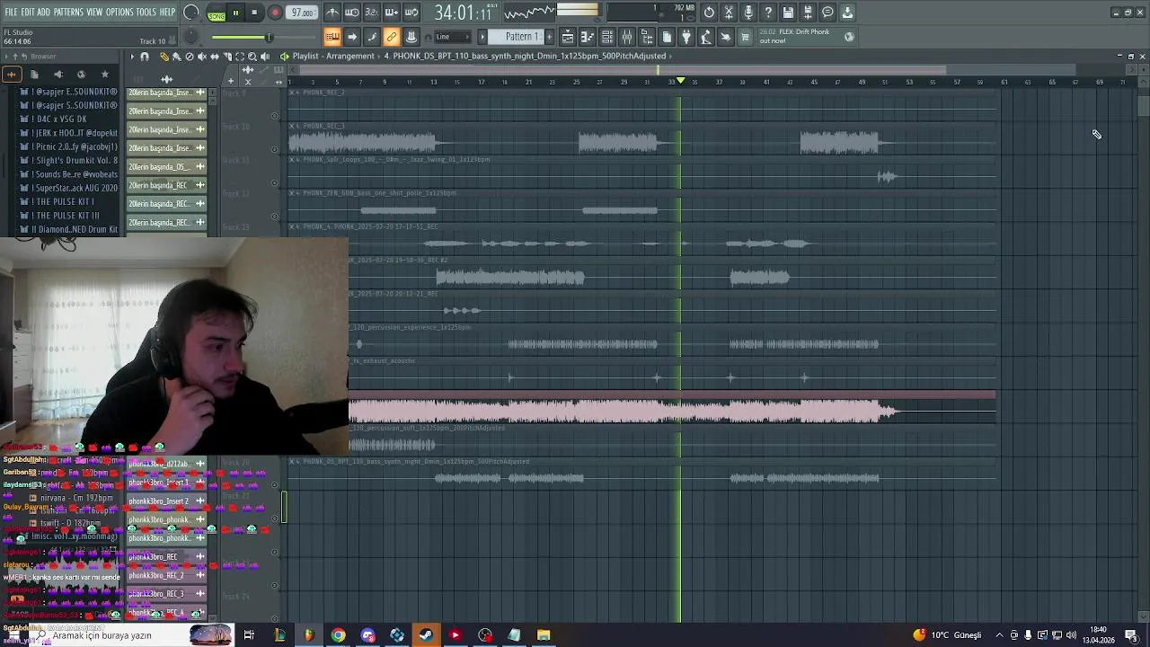1150x647 pixels.
Task: Toggle the link/multilink to controllers icon
Action: (392, 37)
